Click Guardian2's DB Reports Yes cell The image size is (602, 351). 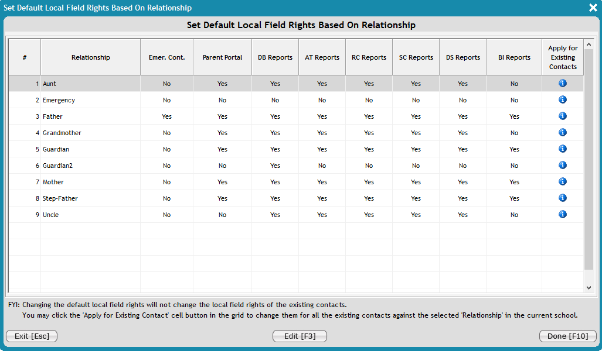tap(276, 166)
